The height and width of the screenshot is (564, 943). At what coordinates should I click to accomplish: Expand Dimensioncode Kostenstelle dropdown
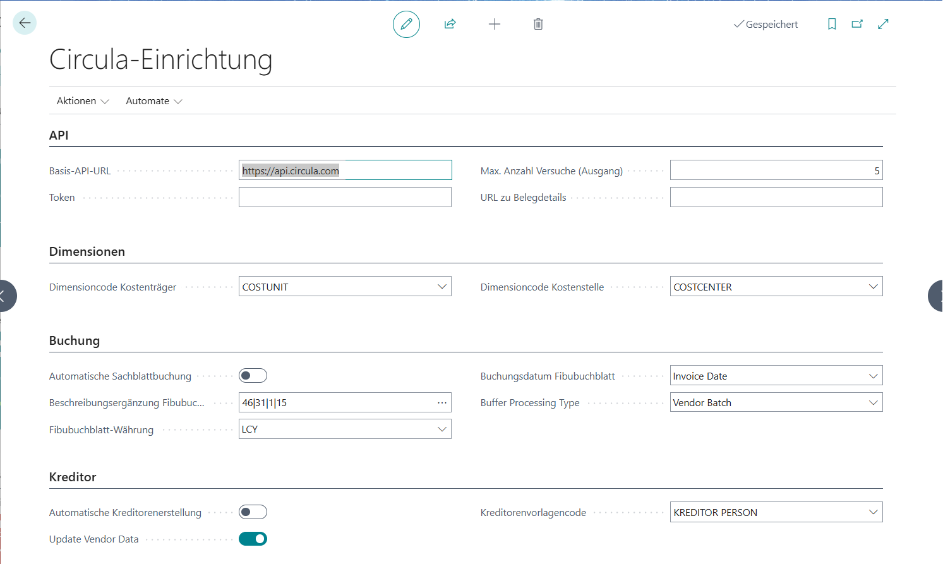874,287
